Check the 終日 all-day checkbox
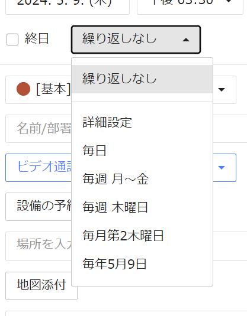 coord(12,40)
